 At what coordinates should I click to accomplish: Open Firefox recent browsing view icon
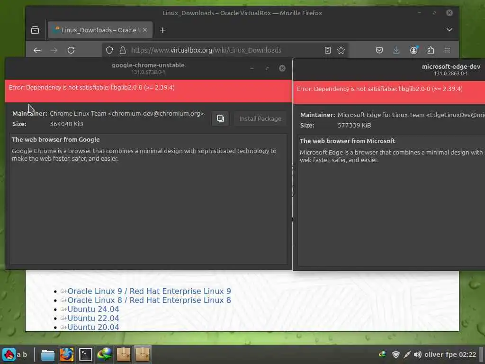coord(35,30)
